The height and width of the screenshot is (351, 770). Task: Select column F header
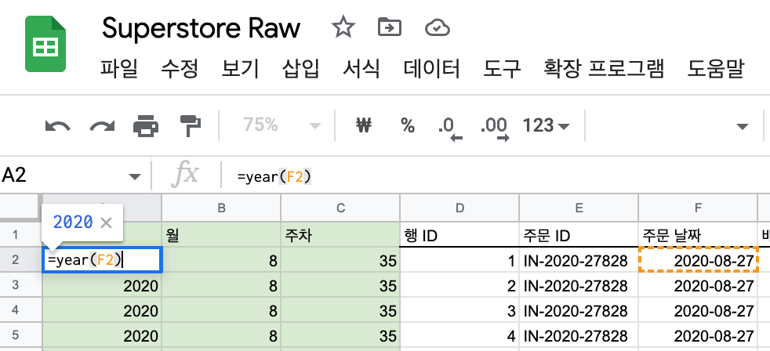[698, 208]
